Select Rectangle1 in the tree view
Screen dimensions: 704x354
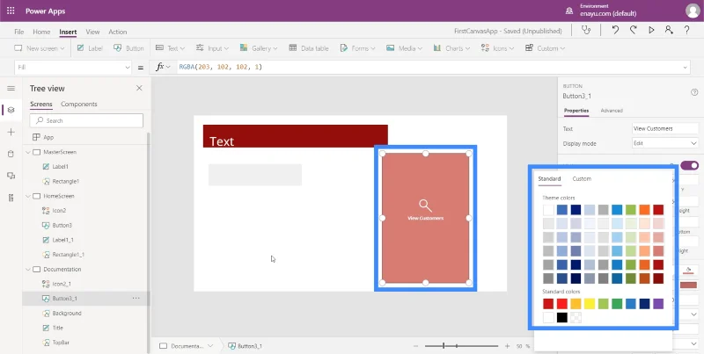(65, 182)
